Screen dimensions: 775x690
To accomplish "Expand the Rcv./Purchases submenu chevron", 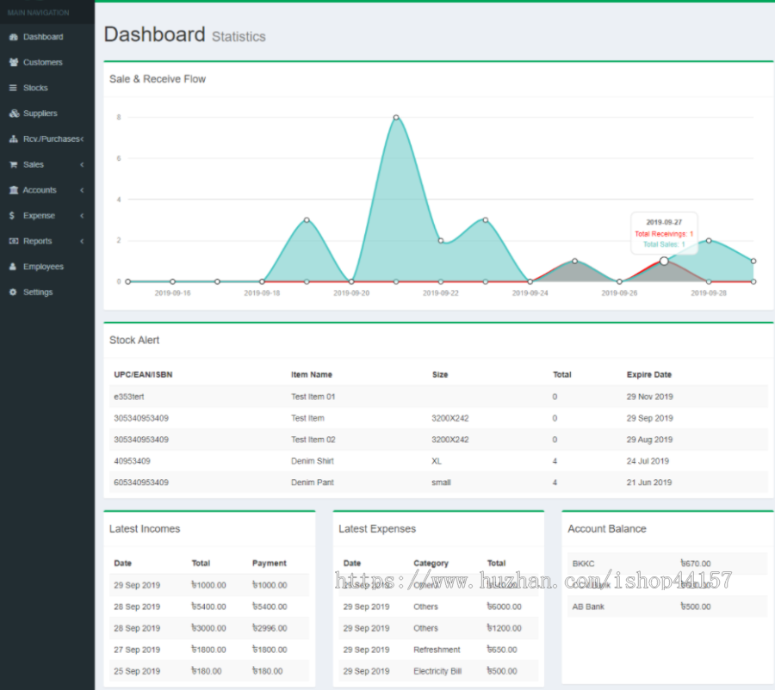I will point(82,139).
